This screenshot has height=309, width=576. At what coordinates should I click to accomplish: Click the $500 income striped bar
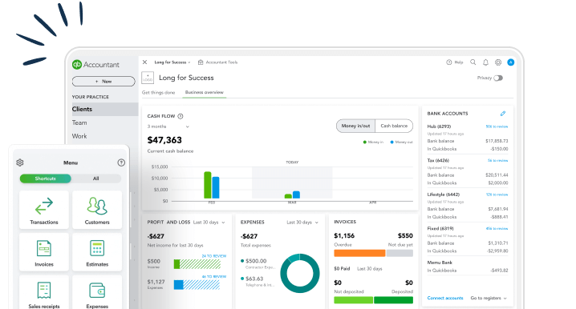[x=197, y=264]
